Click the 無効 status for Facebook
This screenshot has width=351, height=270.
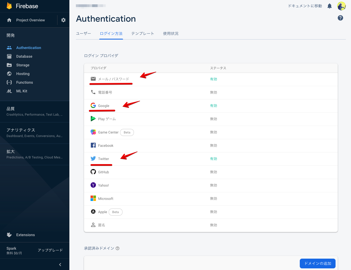pos(214,145)
